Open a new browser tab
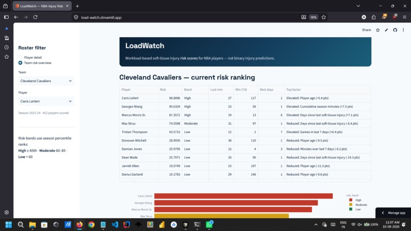 [78, 6]
